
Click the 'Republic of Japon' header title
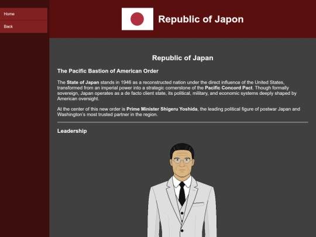pos(201,19)
